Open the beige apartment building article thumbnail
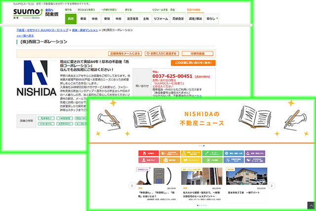 point(246,176)
